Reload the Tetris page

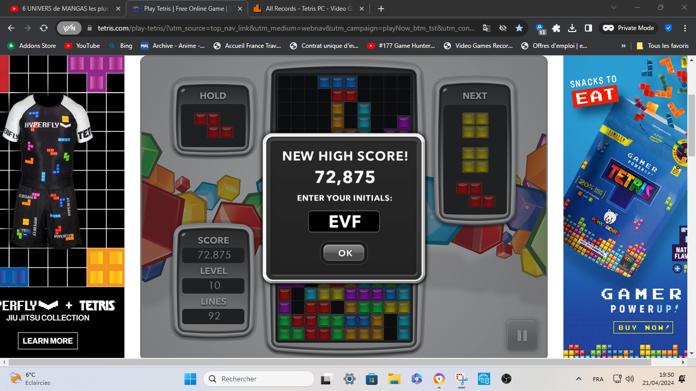click(44, 28)
